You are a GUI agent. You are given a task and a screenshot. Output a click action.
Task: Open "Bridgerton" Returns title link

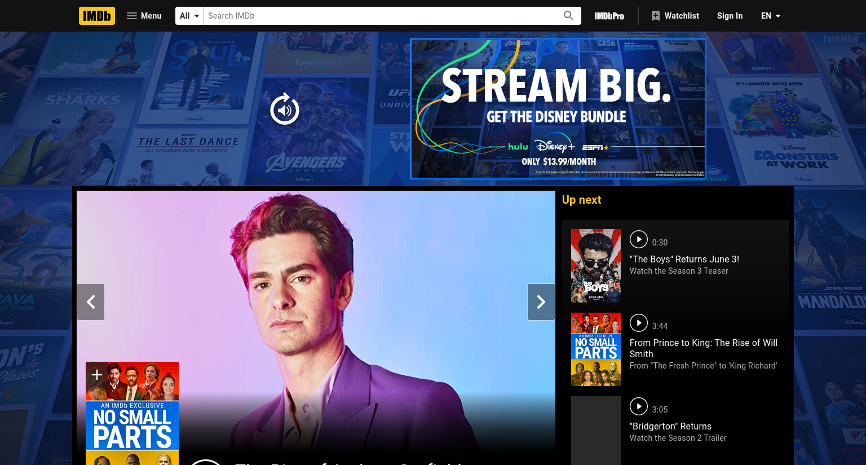[670, 426]
